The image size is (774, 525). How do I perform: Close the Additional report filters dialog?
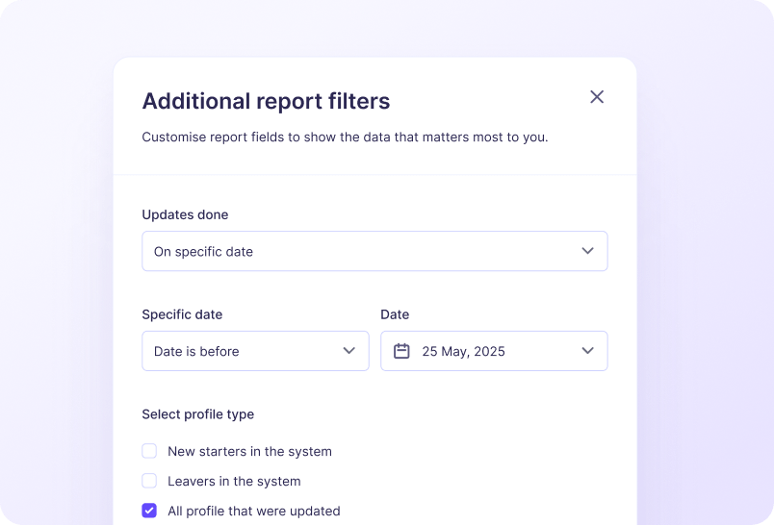[597, 97]
